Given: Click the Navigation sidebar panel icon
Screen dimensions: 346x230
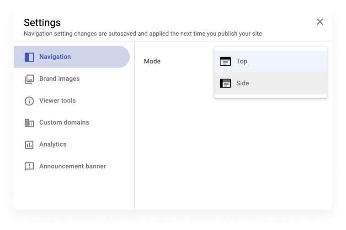Looking at the screenshot, I should point(29,57).
